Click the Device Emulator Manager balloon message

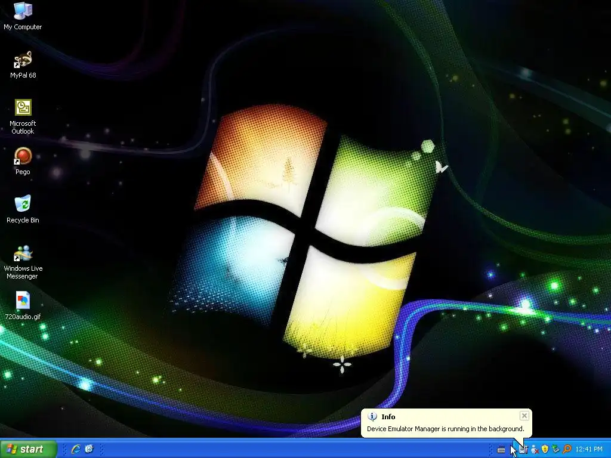coord(445,429)
